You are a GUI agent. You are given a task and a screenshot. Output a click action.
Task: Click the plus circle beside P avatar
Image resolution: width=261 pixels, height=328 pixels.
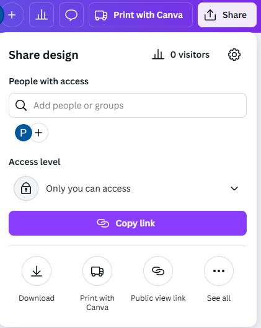click(38, 133)
